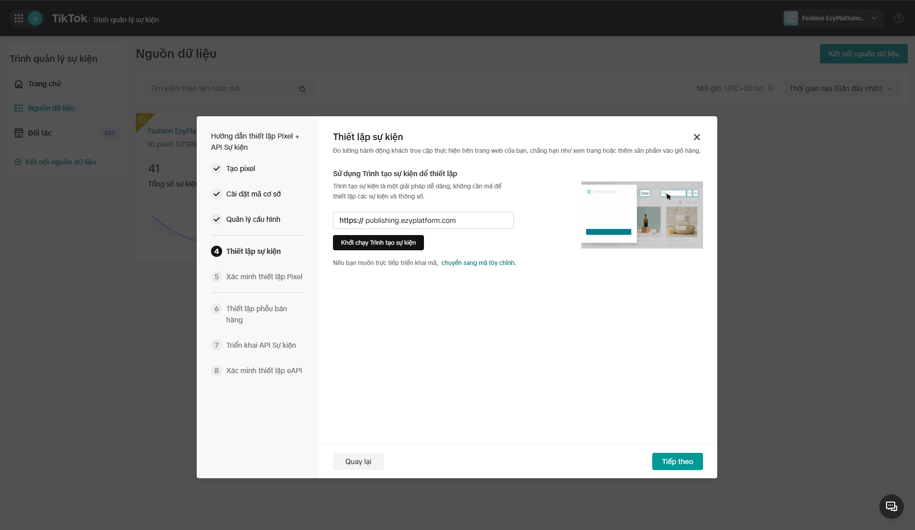Click the plus icon beside Kết nối nguồn dữ liệu

point(18,162)
